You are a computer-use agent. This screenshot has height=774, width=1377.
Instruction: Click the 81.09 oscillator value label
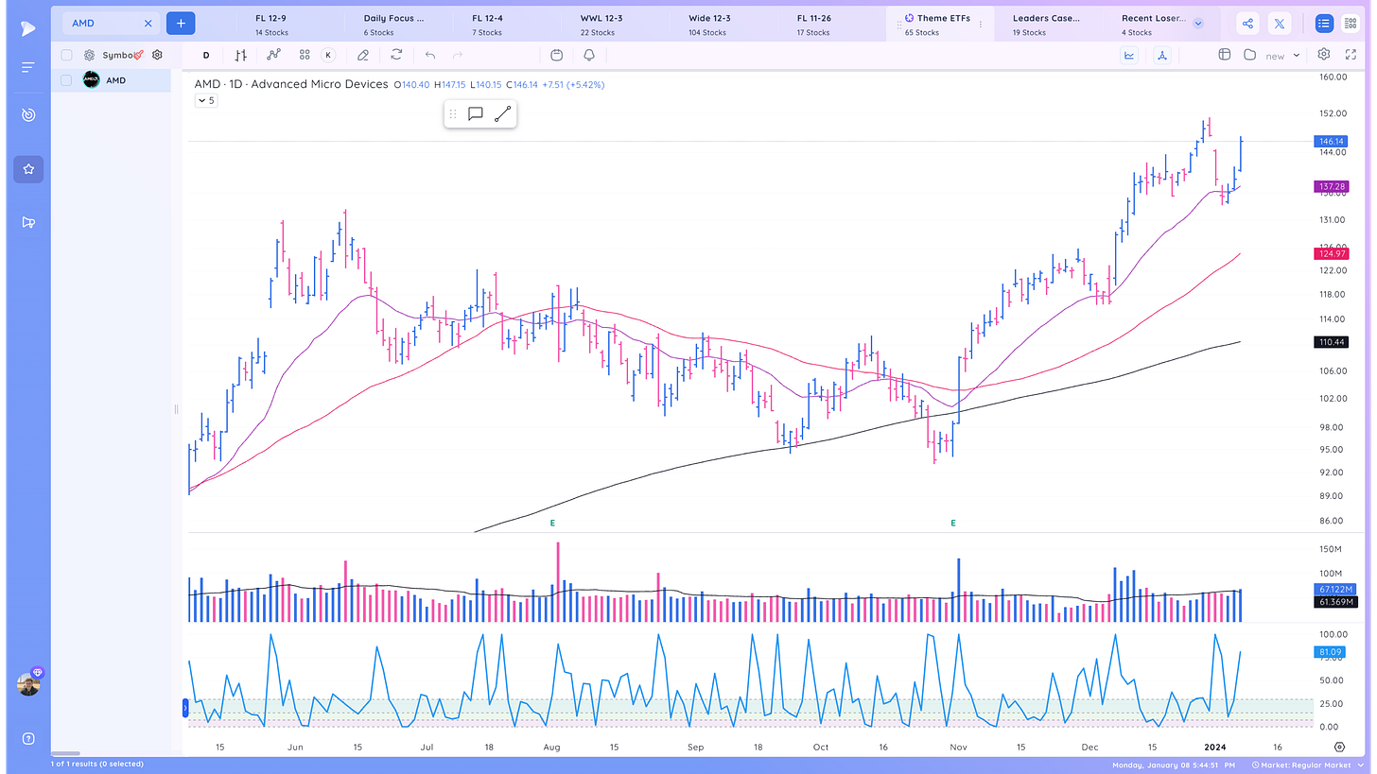coord(1332,652)
